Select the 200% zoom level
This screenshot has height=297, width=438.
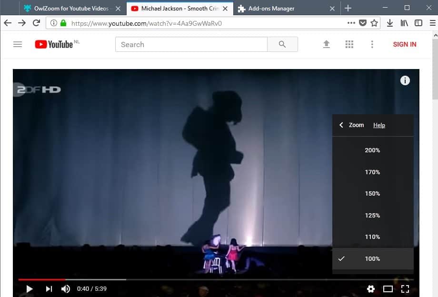[372, 150]
